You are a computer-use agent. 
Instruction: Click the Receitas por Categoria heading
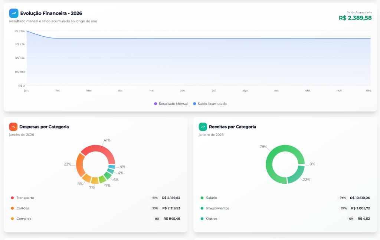tap(232, 127)
